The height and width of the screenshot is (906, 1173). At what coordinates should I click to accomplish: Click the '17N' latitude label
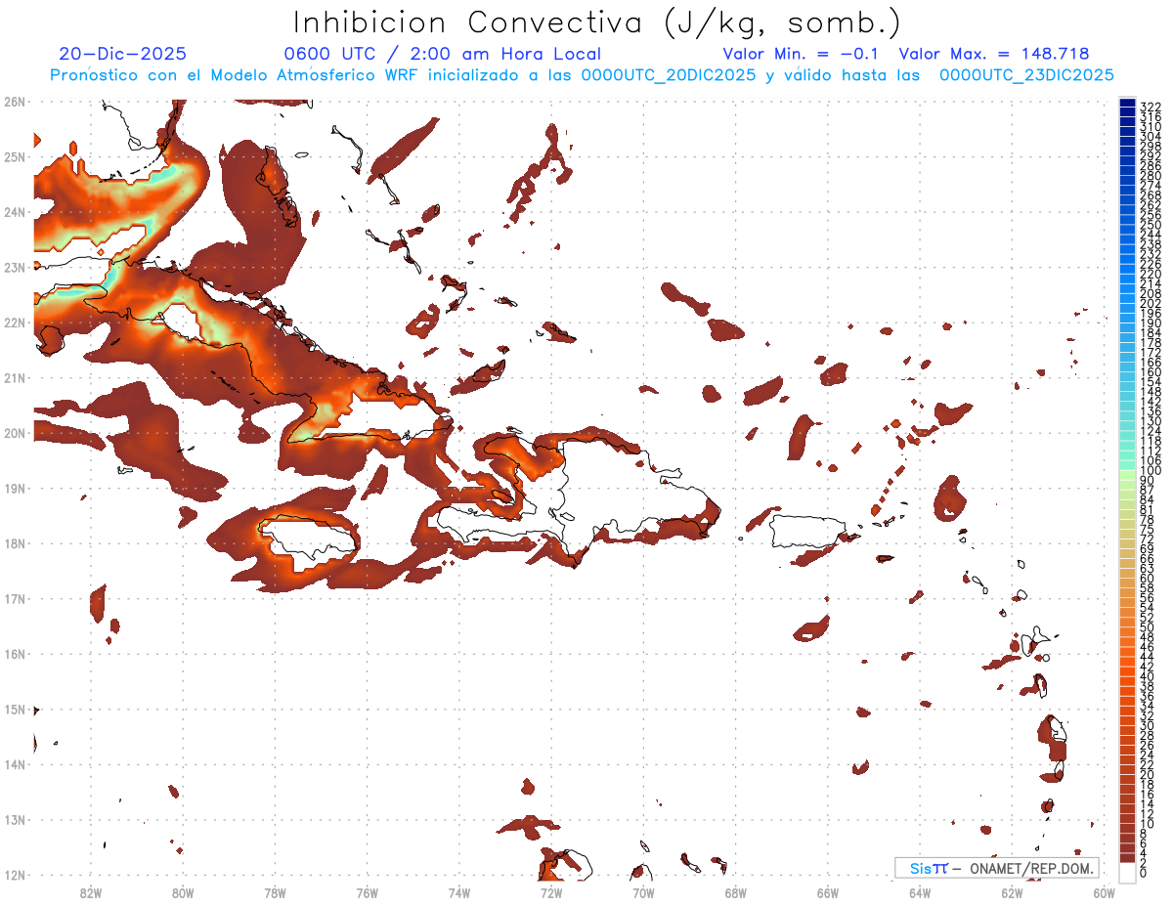(15, 598)
